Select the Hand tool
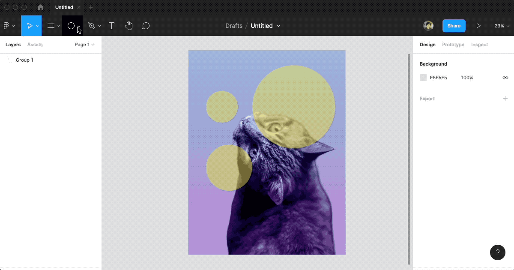 [128, 26]
